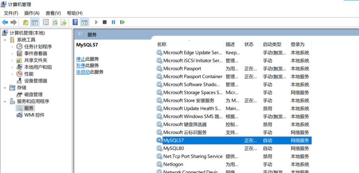Image resolution: width=359 pixels, height=173 pixels.
Task: Collapse the 服务和应用程序 tree node
Action: pos(5,101)
